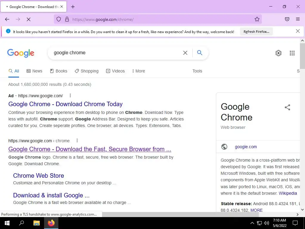305x229 pixels.
Task: Switch to the Videos results tab
Action: pyautogui.click(x=115, y=71)
